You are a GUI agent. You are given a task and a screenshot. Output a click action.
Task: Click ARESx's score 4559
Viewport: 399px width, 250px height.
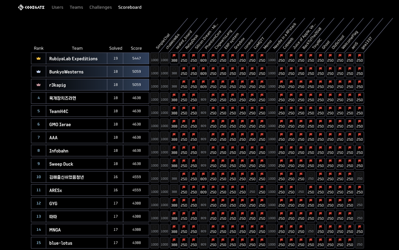point(136,190)
